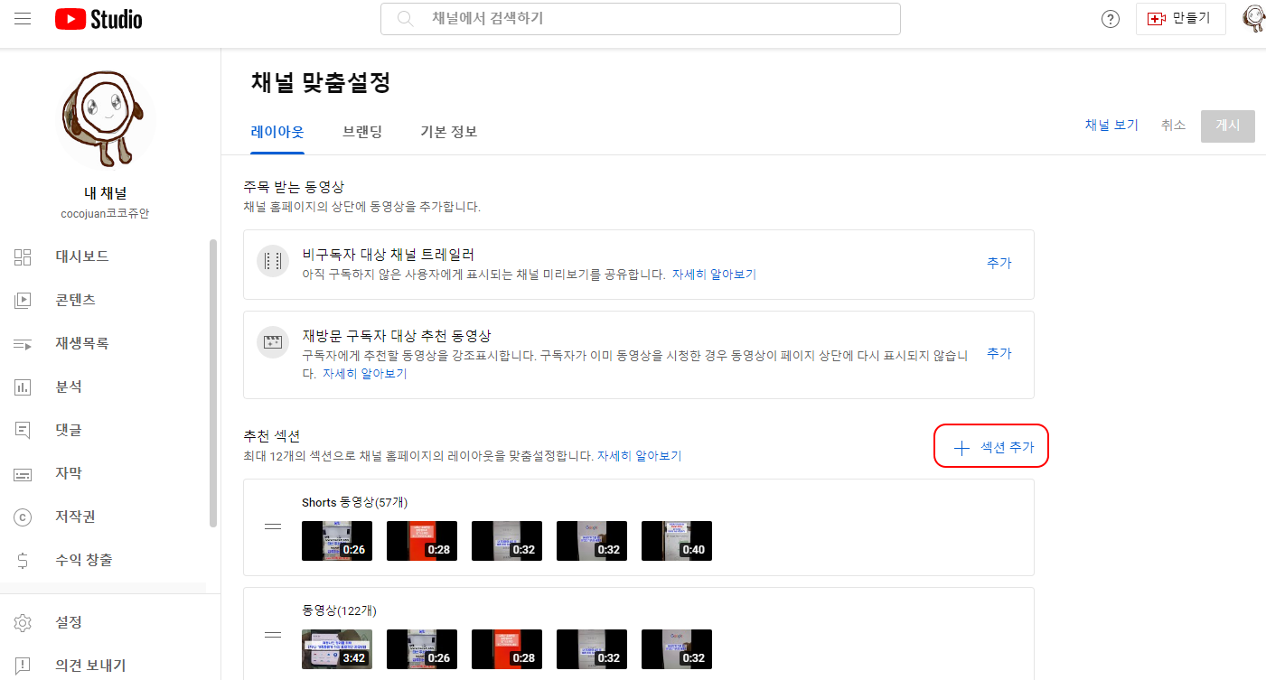Select the 저작권 copyright icon

click(x=23, y=517)
